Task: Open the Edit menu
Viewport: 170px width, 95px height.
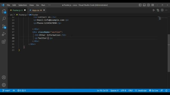Action: click(x=14, y=5)
